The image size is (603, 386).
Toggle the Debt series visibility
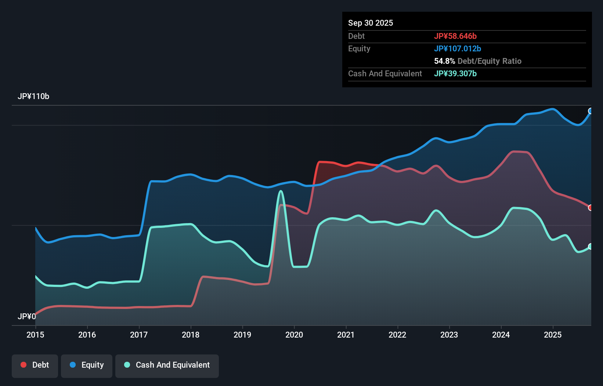click(x=35, y=366)
